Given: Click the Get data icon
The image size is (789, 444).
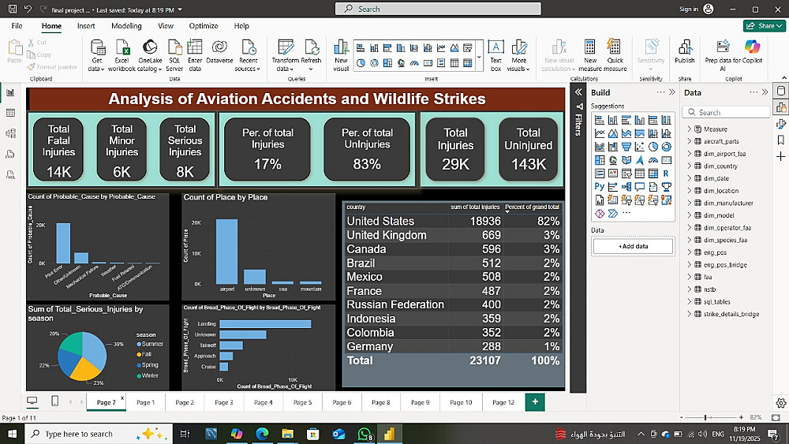Looking at the screenshot, I should click(x=97, y=50).
